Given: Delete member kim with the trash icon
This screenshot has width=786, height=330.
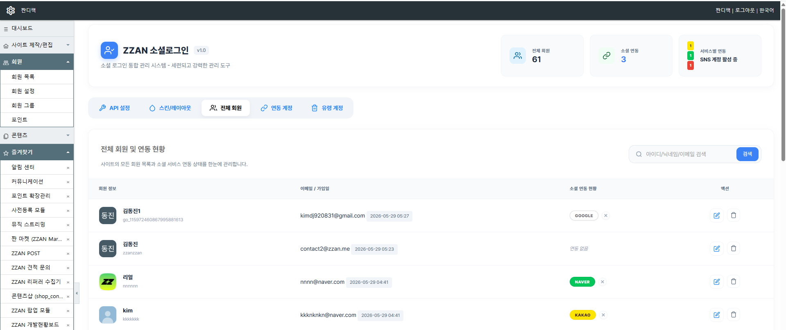Looking at the screenshot, I should 734,315.
